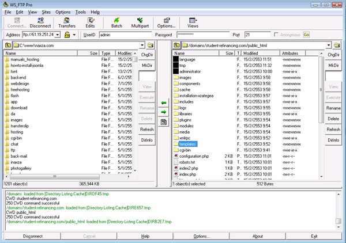Go up one folder in local pane

(8, 45)
